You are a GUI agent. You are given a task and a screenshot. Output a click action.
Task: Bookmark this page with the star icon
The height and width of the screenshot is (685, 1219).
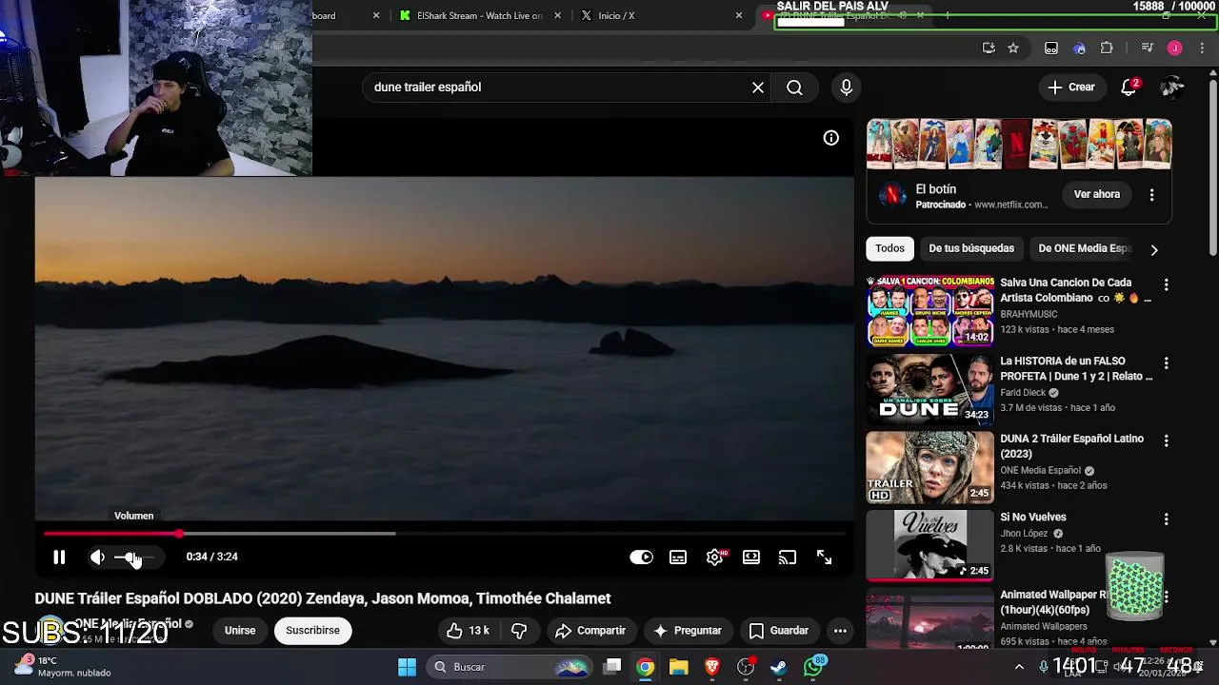click(1013, 49)
